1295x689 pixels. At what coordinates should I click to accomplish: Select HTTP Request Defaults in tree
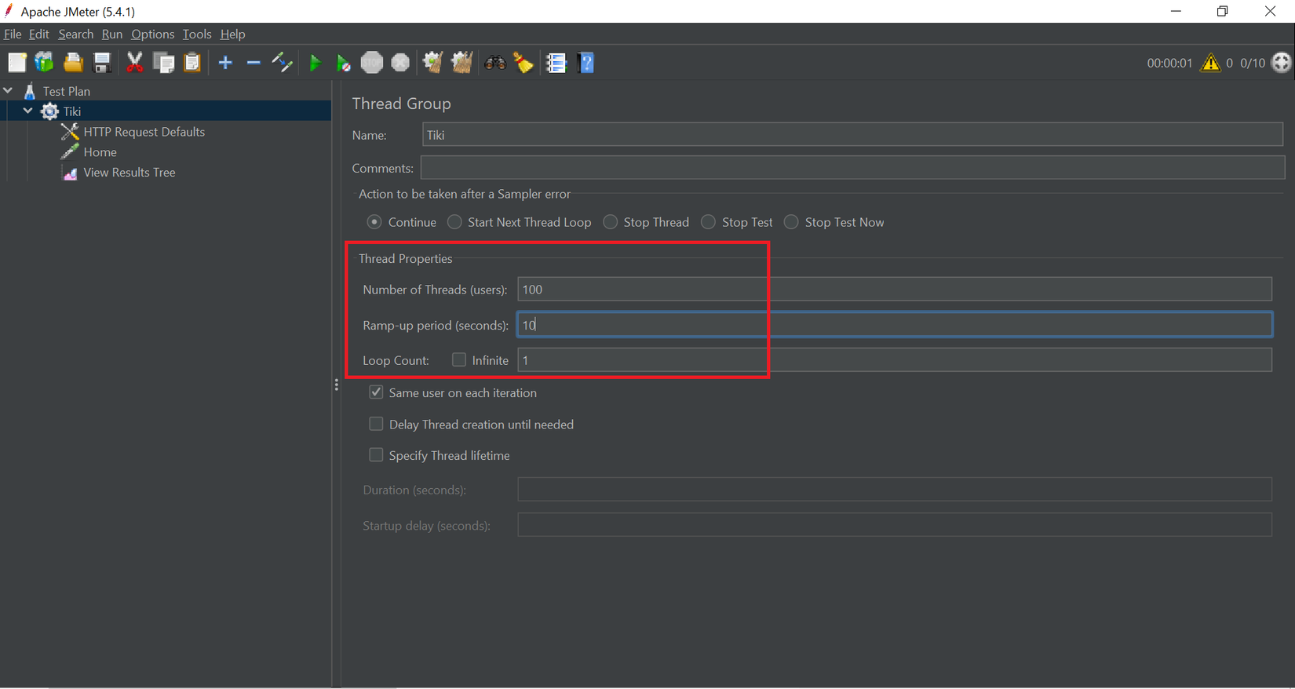click(144, 132)
